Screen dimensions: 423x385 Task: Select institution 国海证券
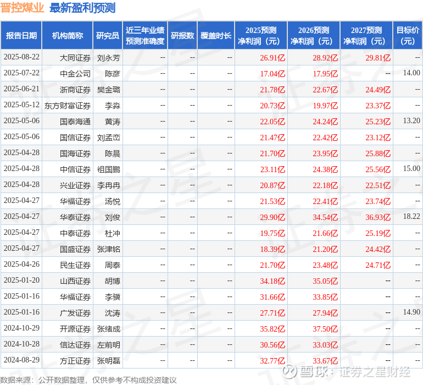(75, 153)
